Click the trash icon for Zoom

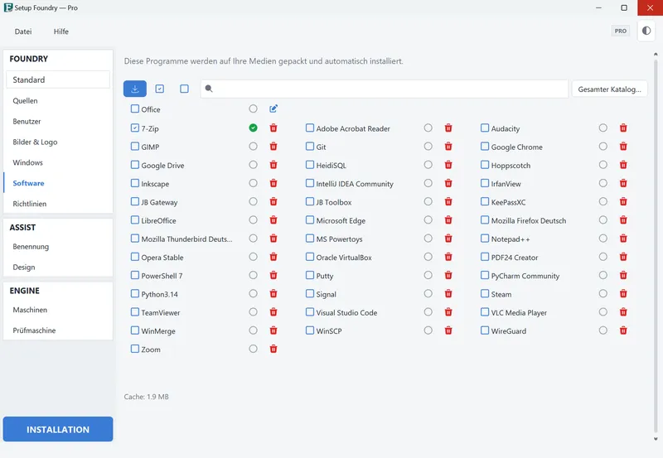coord(273,349)
